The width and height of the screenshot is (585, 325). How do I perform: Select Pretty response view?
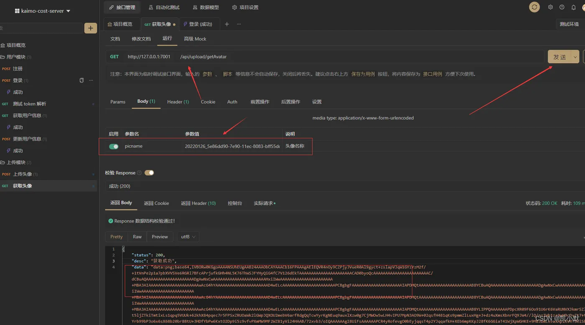(117, 237)
